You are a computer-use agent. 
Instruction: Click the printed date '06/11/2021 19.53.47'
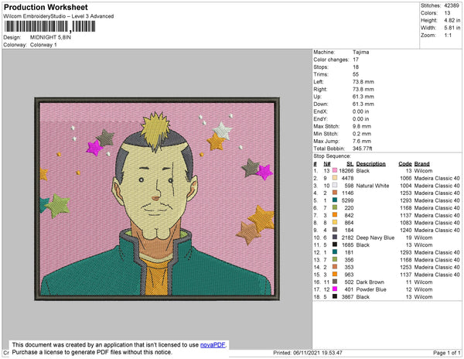coord(318,353)
